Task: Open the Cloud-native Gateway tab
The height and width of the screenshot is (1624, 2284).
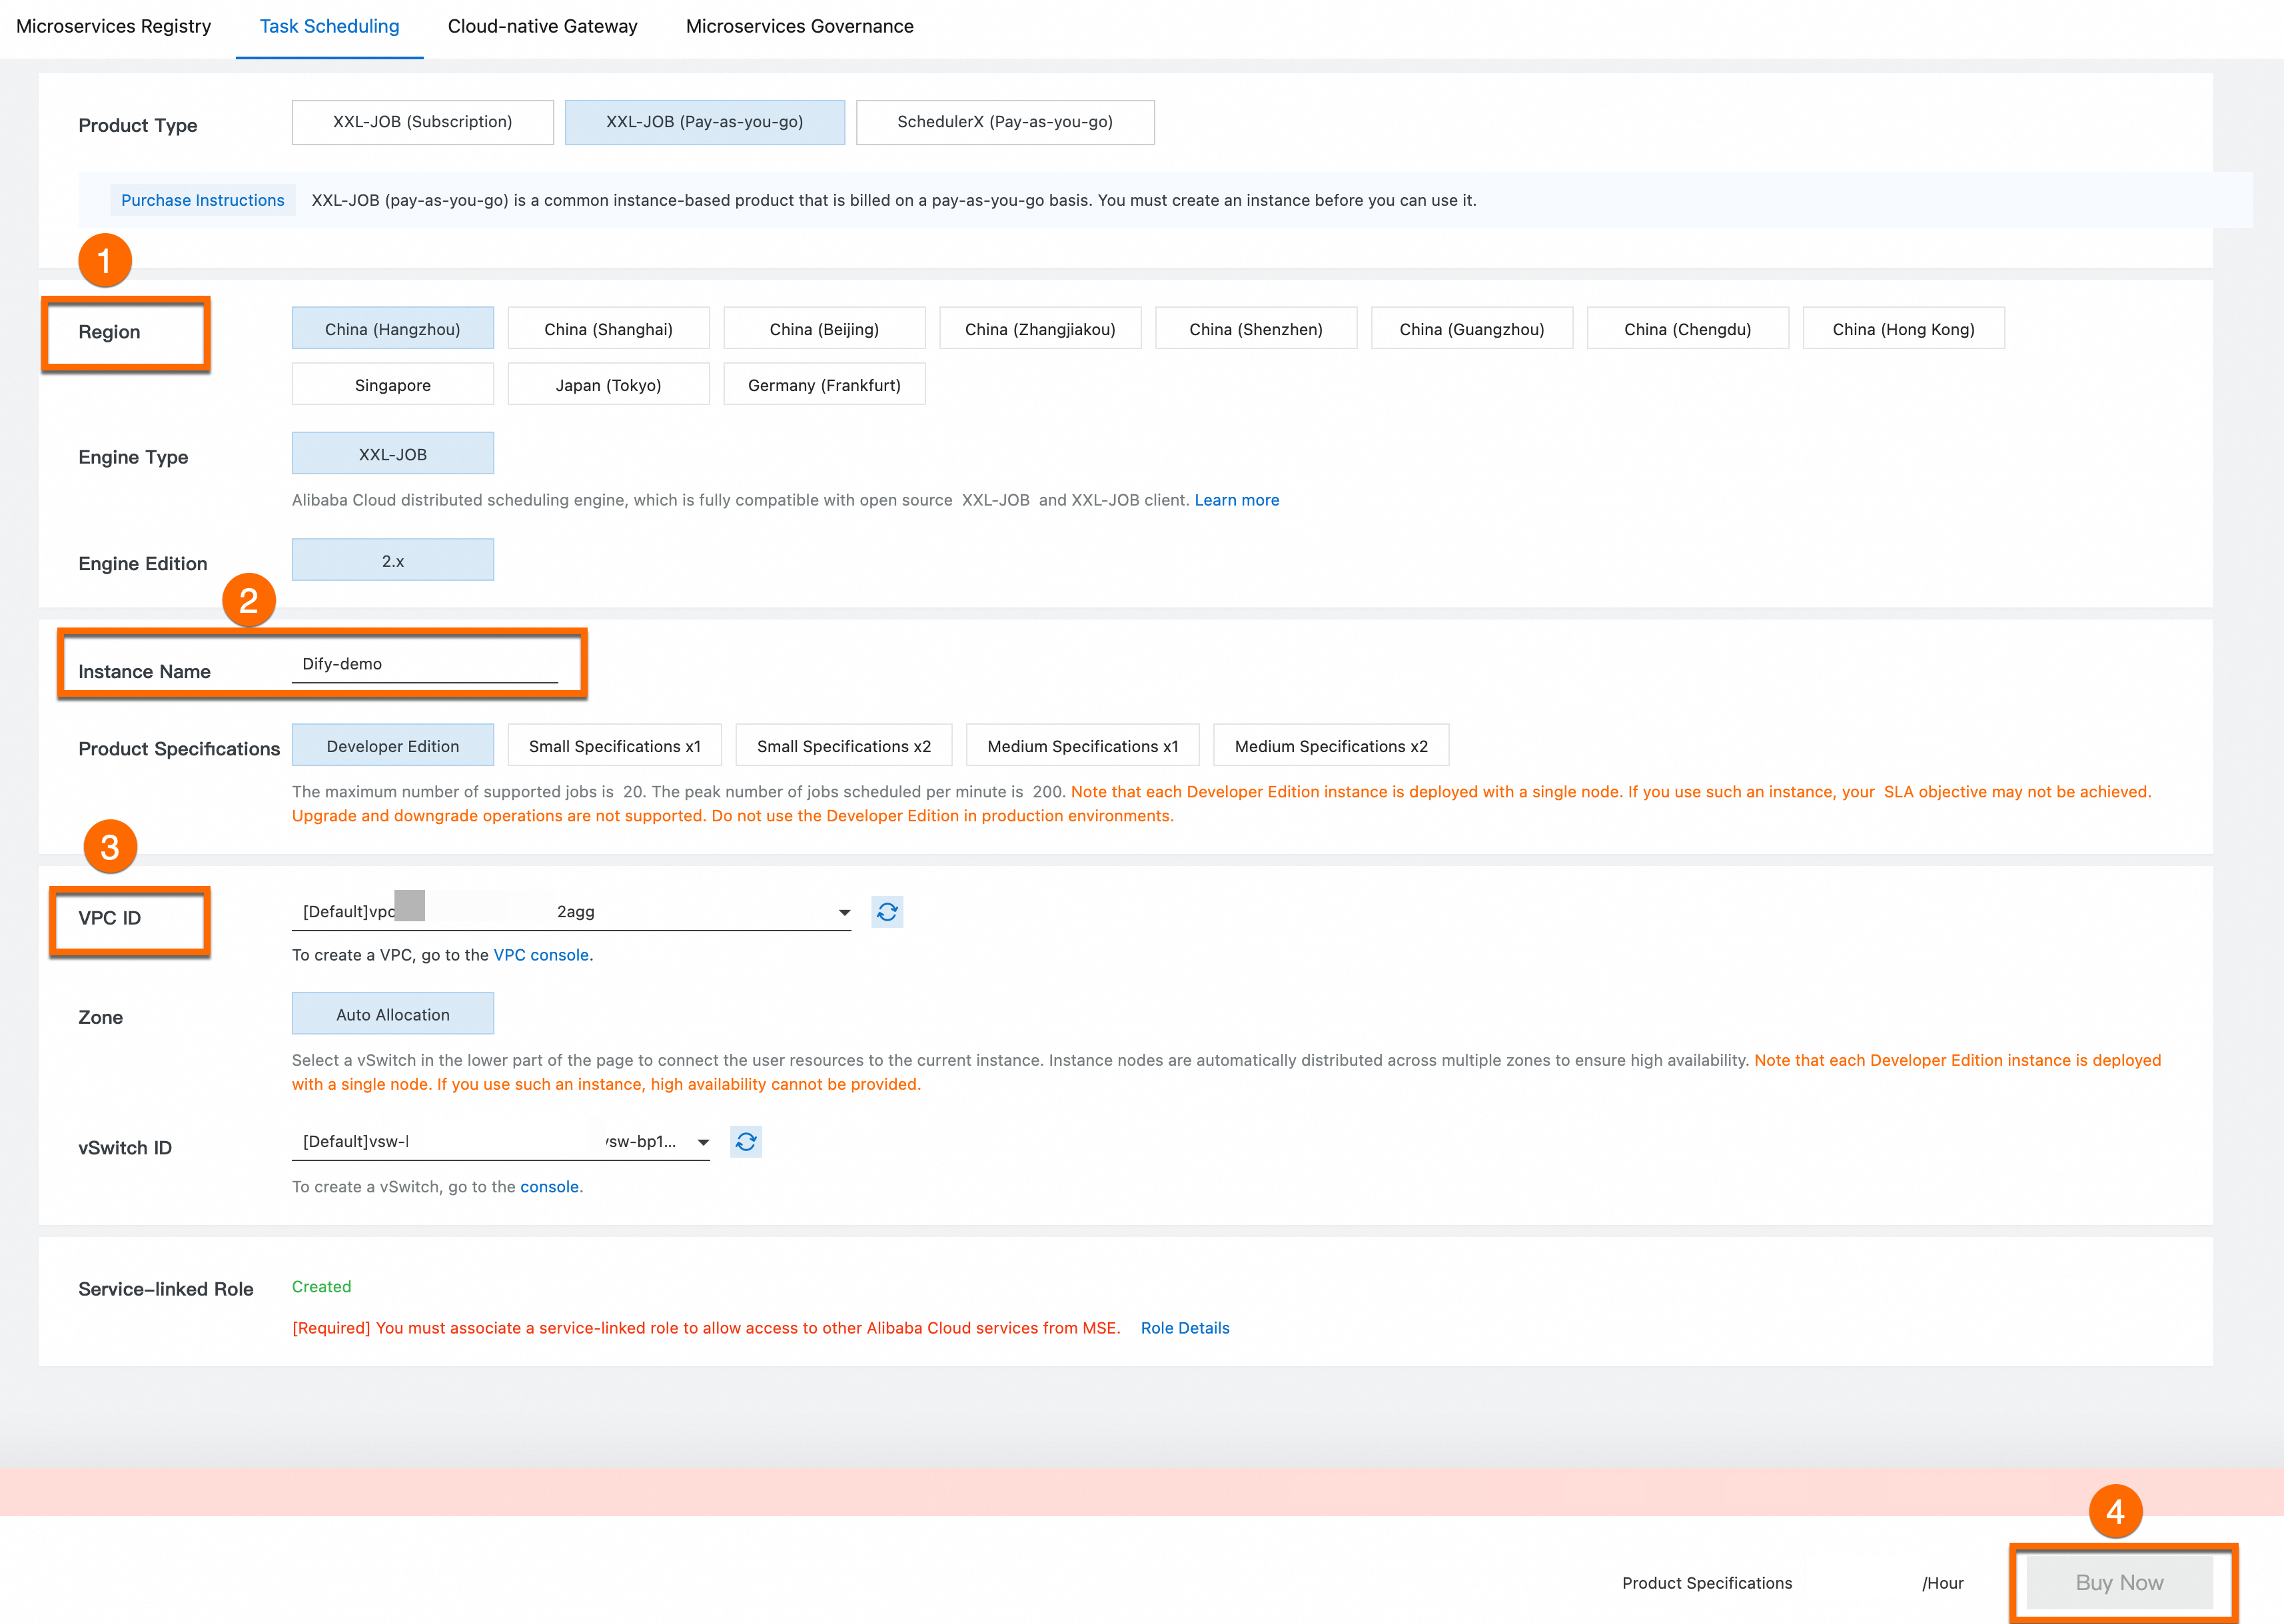Action: click(x=542, y=26)
